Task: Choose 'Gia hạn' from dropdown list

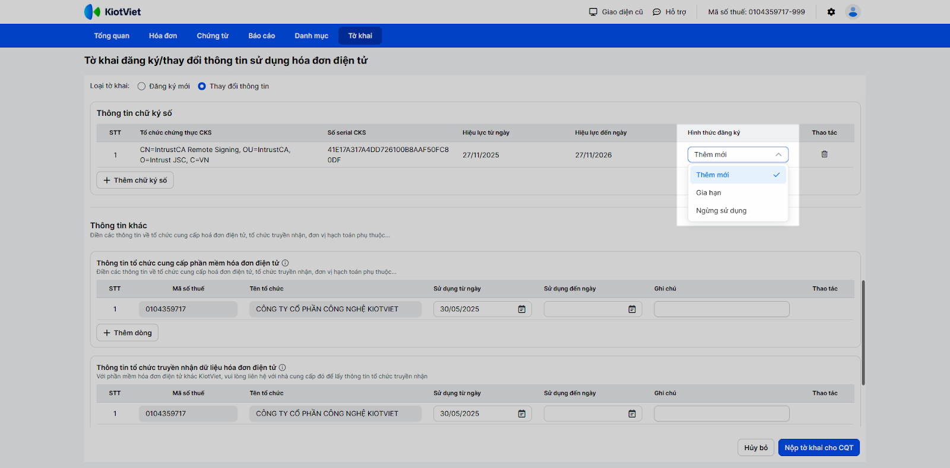Action: pyautogui.click(x=708, y=193)
